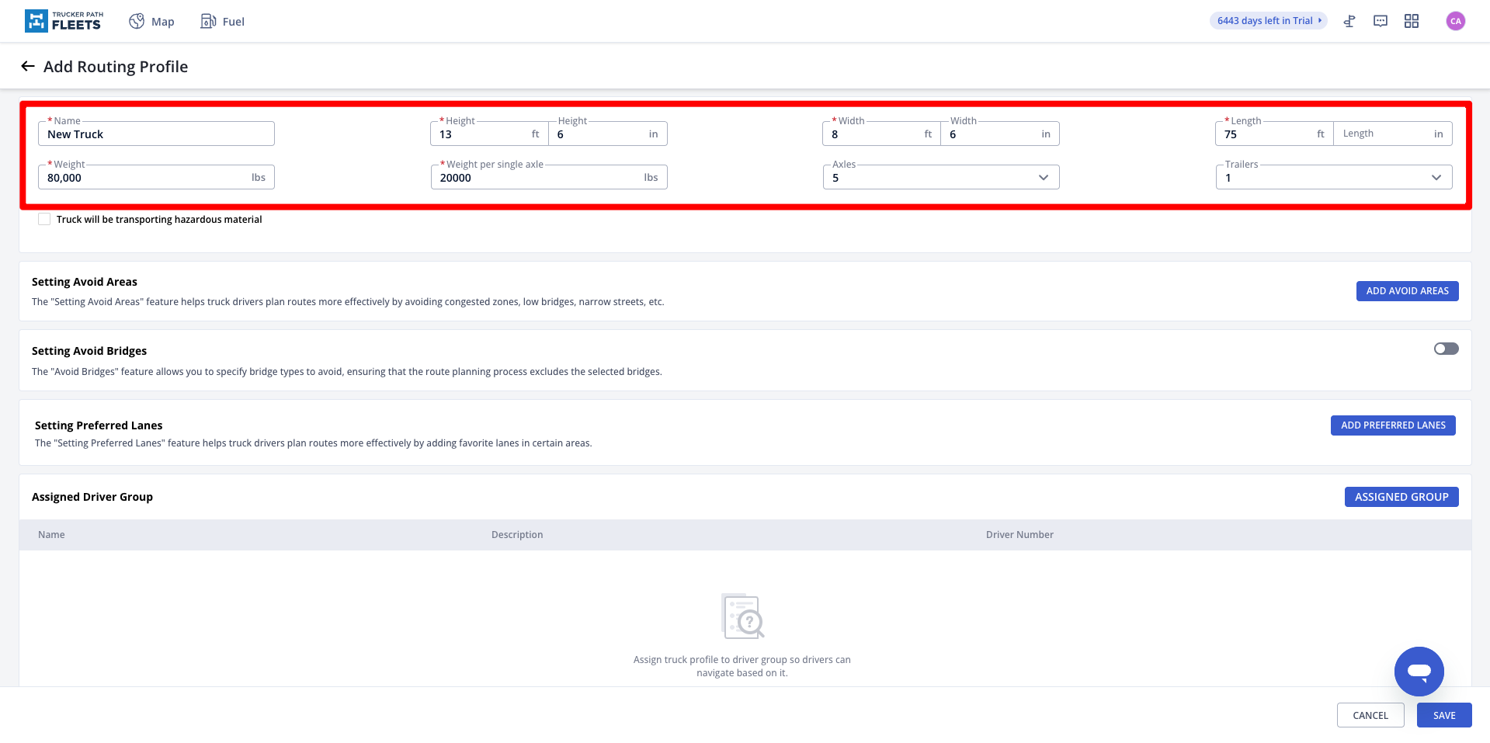The height and width of the screenshot is (743, 1490).
Task: Open the apps grid icon
Action: pos(1412,22)
